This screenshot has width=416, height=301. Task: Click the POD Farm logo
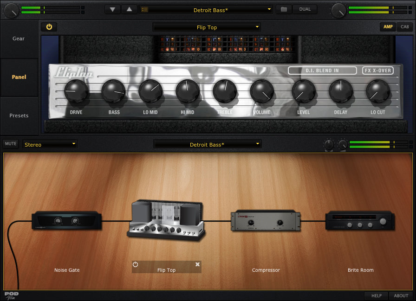pyautogui.click(x=12, y=296)
